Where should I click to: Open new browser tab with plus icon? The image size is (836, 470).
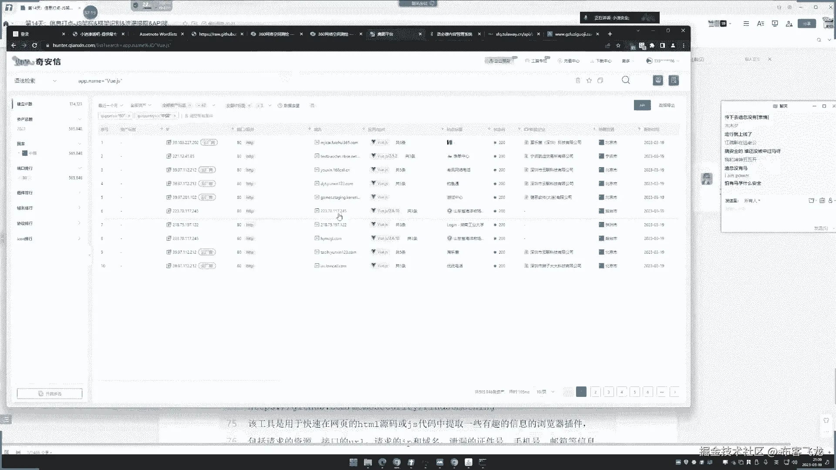[610, 34]
